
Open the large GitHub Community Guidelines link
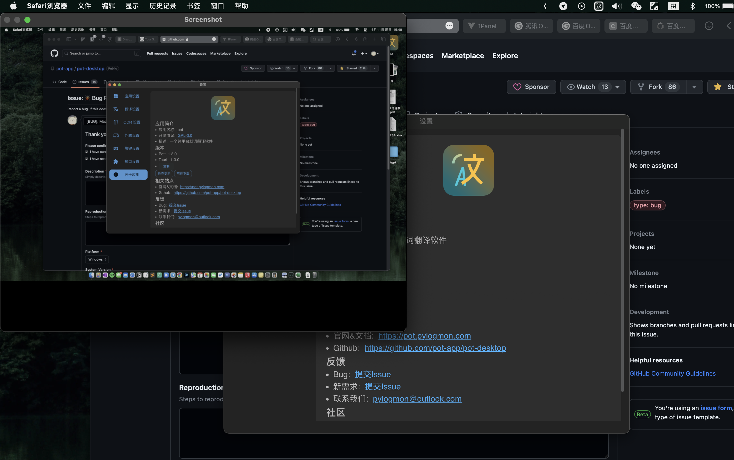673,373
